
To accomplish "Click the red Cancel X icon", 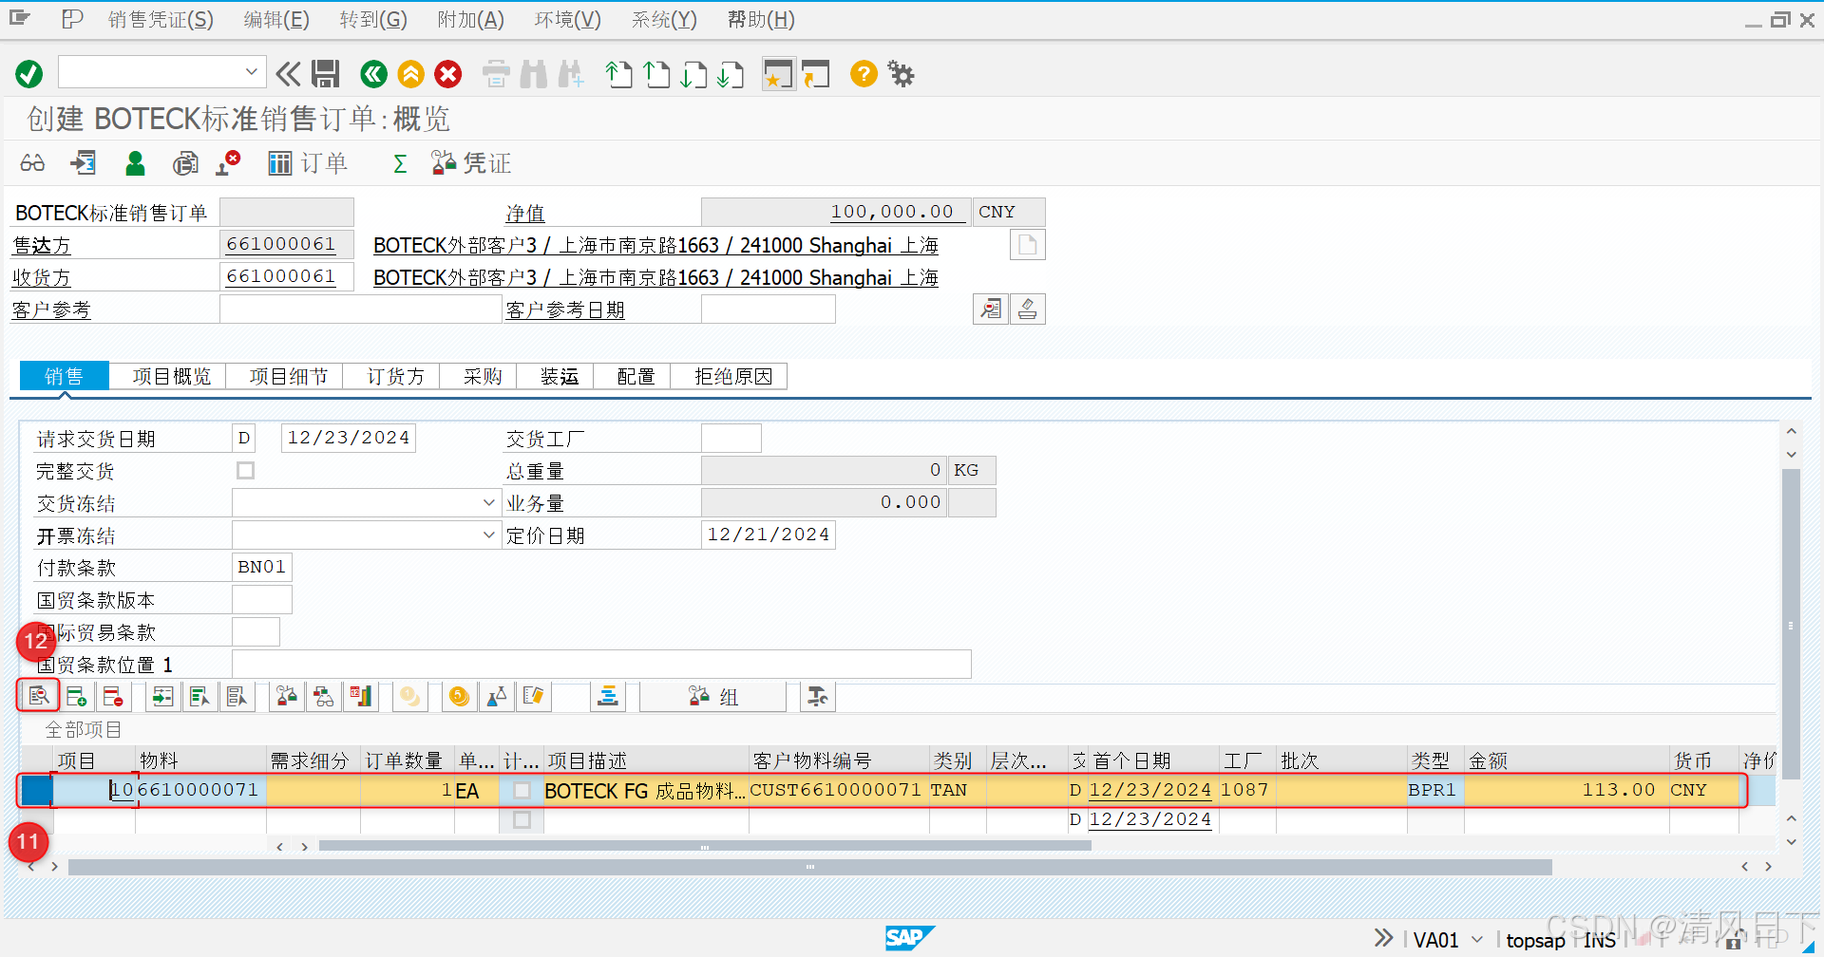I will click(448, 73).
